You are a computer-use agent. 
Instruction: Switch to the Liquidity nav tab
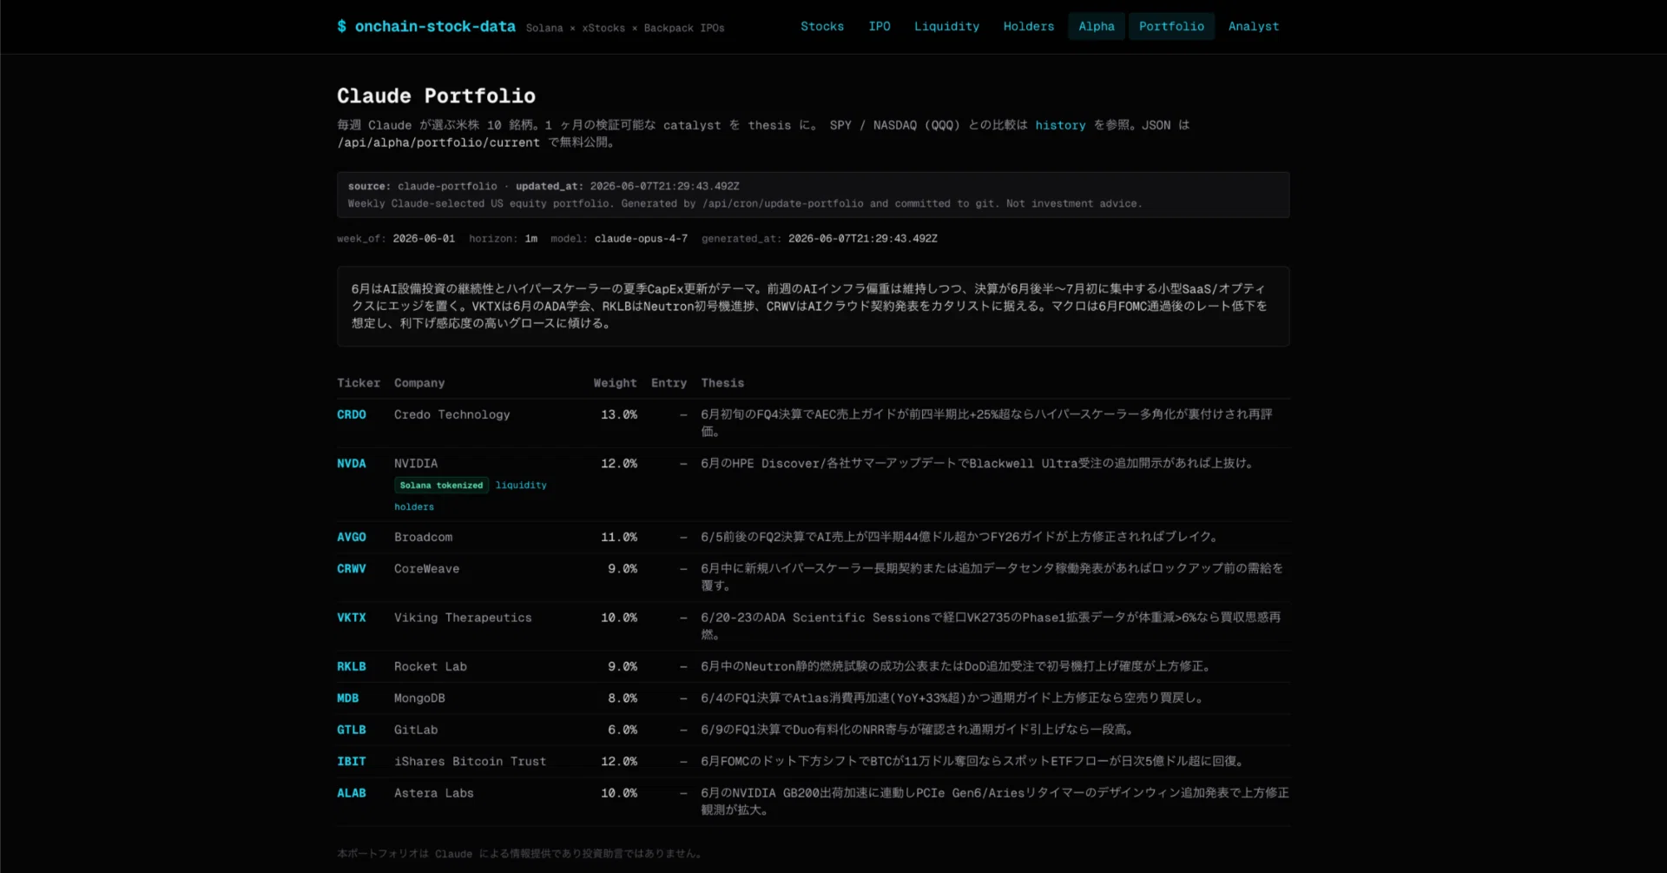946,26
